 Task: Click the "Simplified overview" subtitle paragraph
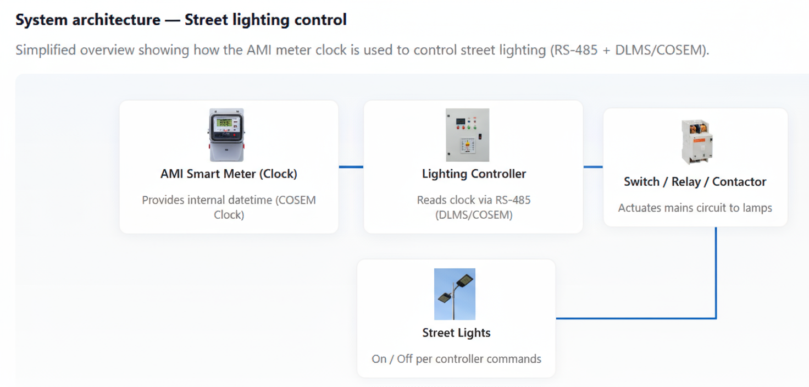[362, 50]
